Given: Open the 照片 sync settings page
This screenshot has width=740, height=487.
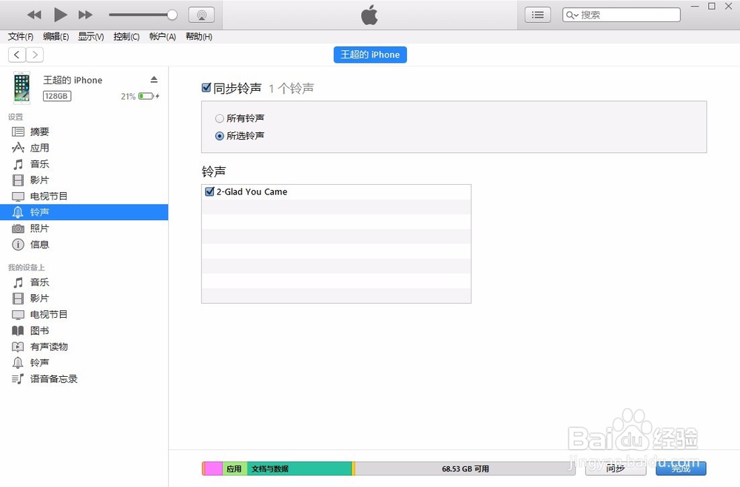Looking at the screenshot, I should click(x=38, y=228).
